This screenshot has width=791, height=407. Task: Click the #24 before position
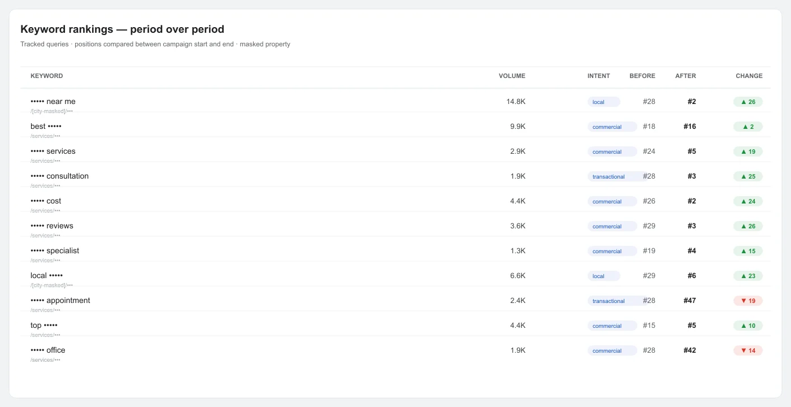[649, 151]
